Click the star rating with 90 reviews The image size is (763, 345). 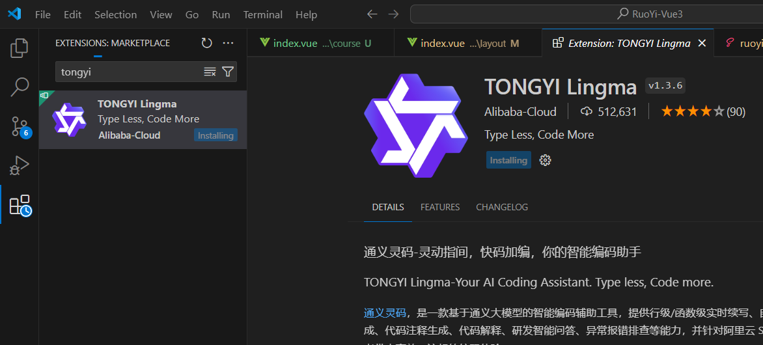point(703,112)
